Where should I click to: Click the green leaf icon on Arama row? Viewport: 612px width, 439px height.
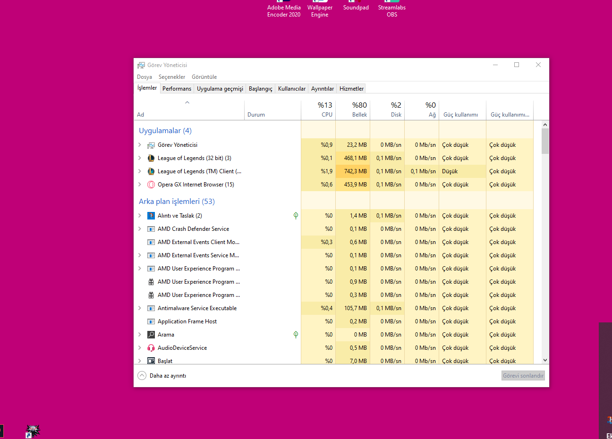296,335
